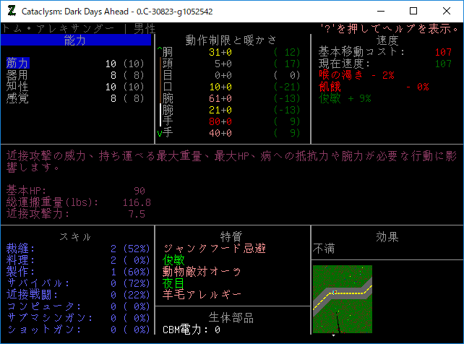
Task: Open the 能力 section header
Action: pos(76,40)
